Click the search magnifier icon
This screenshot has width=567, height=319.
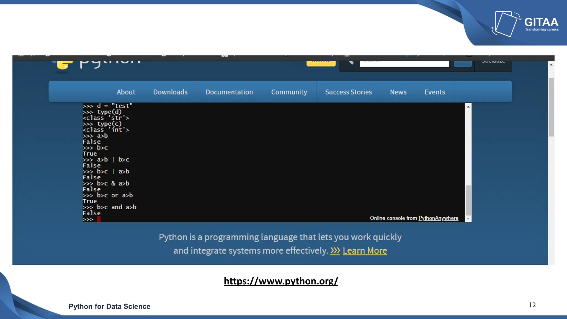(351, 63)
